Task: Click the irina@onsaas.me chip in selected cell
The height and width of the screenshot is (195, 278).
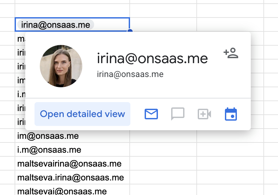Action: pyautogui.click(x=56, y=25)
